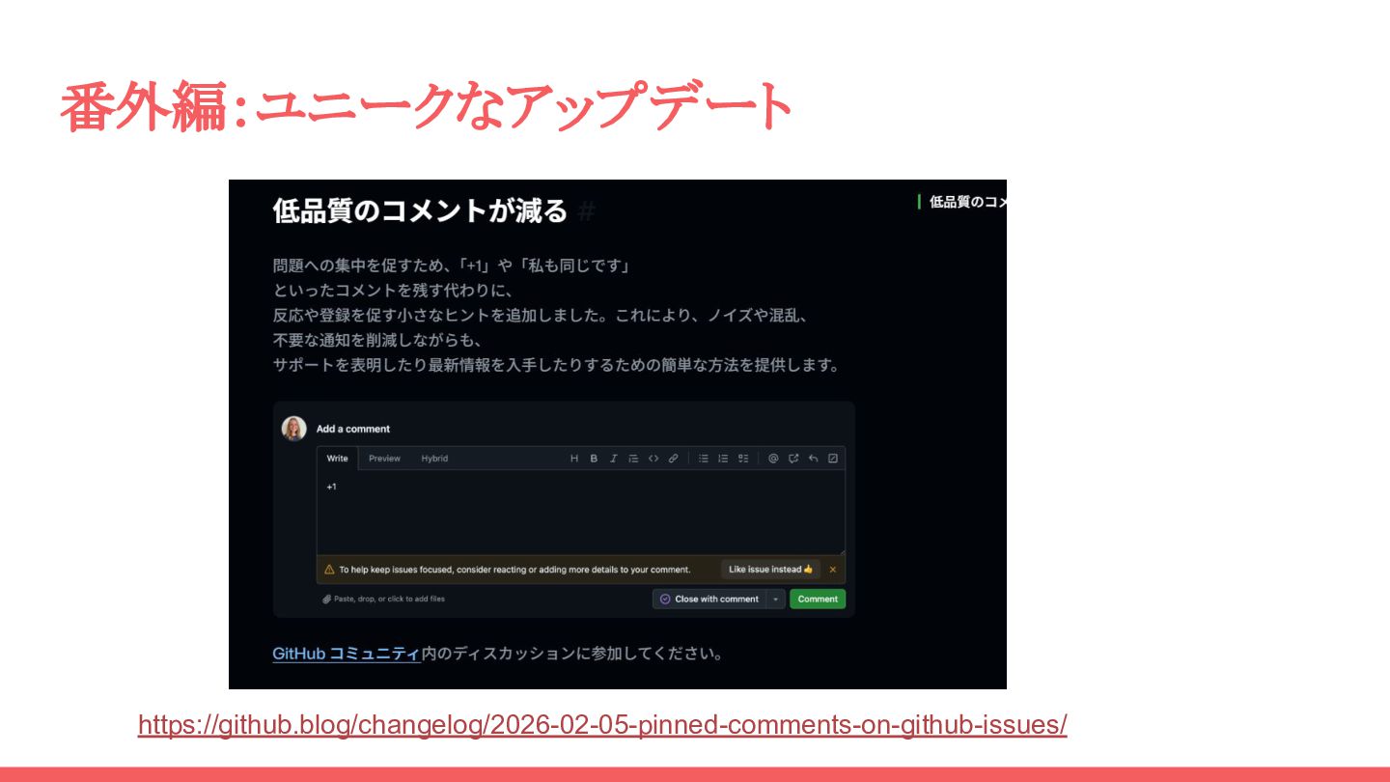This screenshot has height=782, width=1390.
Task: Insert a quote block
Action: coord(633,459)
